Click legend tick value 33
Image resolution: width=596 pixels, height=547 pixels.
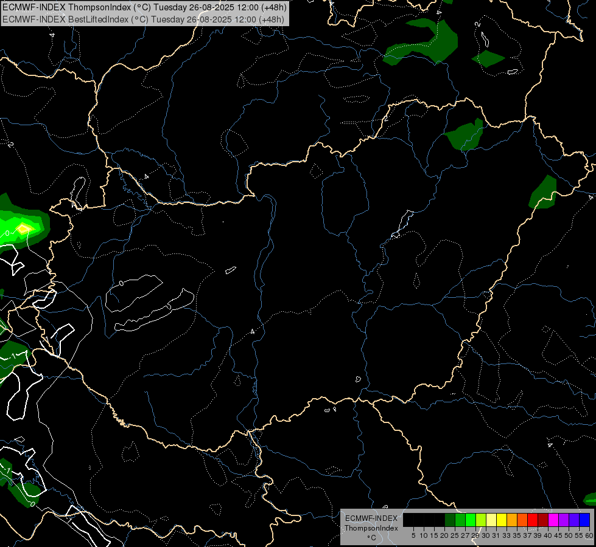point(507,535)
